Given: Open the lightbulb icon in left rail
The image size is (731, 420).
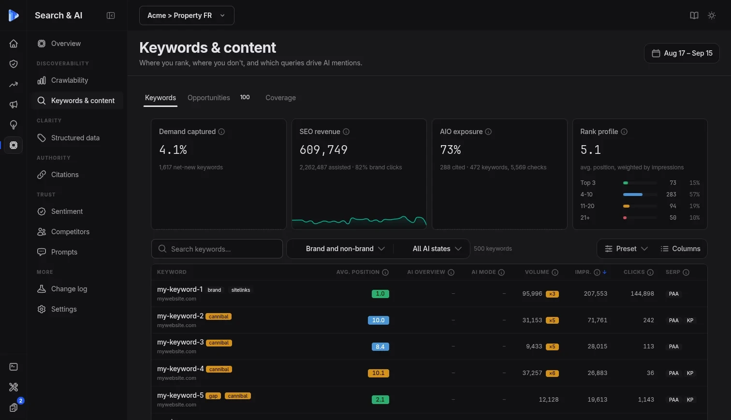Looking at the screenshot, I should click(x=14, y=125).
